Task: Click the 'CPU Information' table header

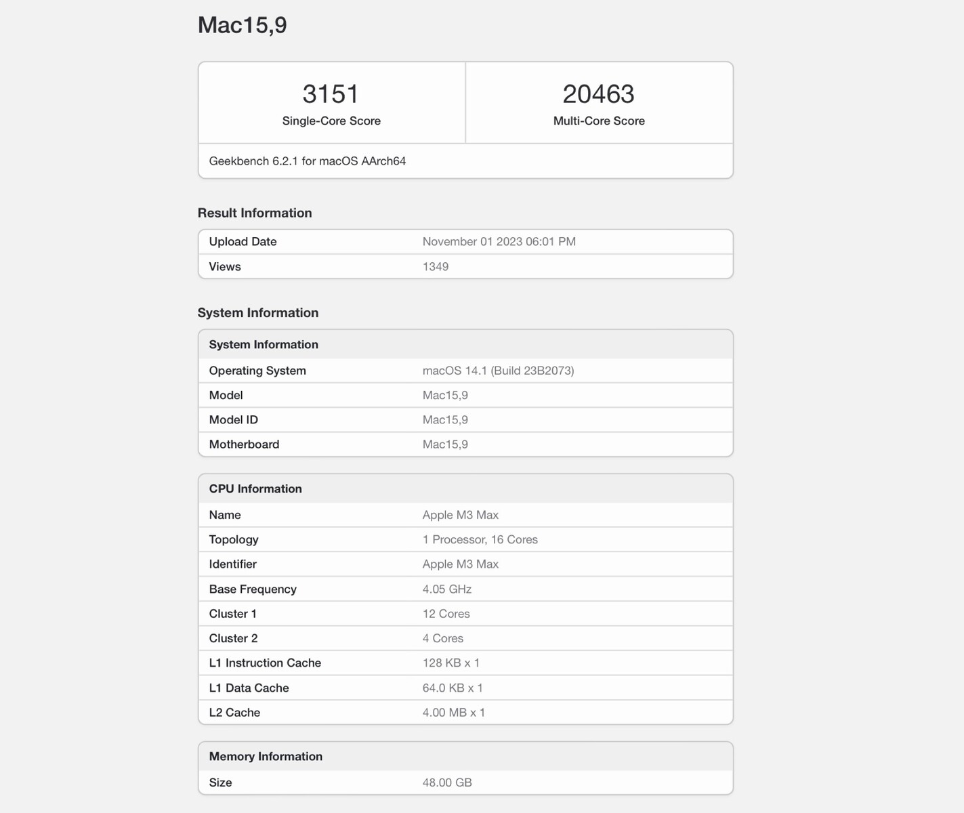Action: coord(465,488)
